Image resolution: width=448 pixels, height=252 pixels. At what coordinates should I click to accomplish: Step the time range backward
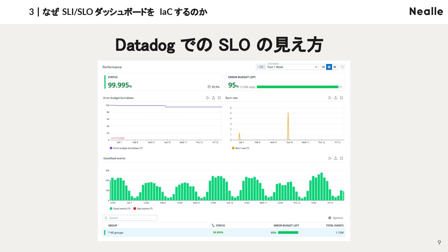pos(323,67)
